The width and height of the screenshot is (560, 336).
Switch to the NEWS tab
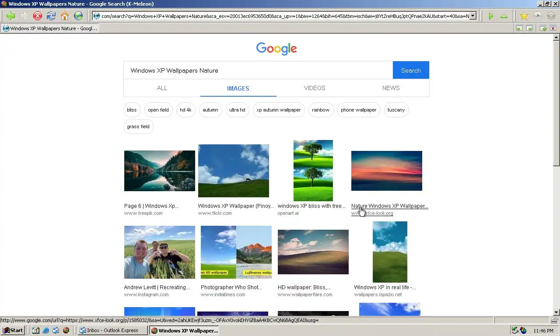[391, 88]
